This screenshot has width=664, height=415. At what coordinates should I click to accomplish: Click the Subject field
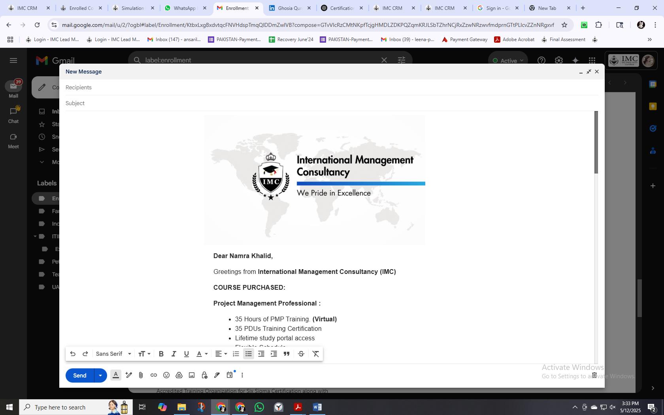(332, 103)
